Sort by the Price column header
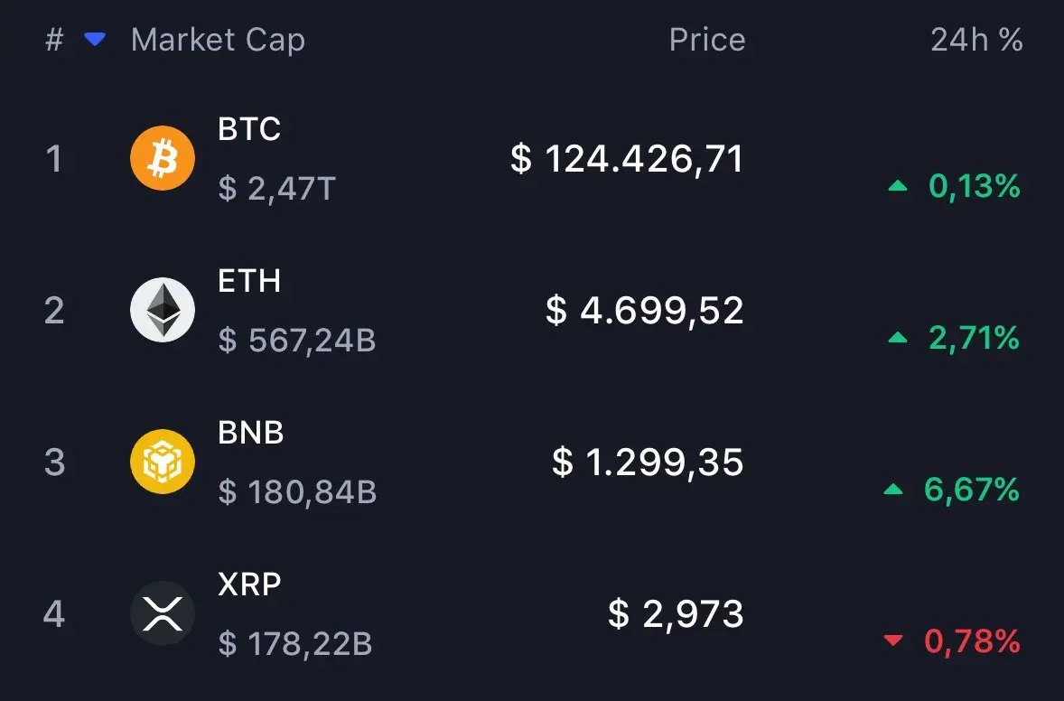Image resolution: width=1064 pixels, height=701 pixels. click(x=707, y=40)
